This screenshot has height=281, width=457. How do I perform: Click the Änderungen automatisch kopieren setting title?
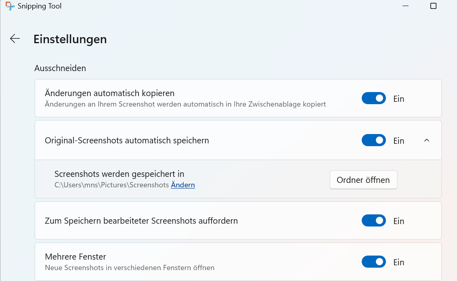109,93
